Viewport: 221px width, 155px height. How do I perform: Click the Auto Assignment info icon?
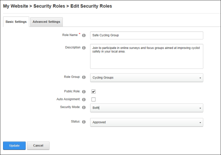tap(84, 100)
